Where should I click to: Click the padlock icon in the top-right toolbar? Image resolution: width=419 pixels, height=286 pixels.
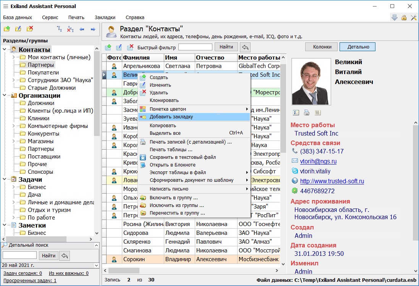point(404,18)
